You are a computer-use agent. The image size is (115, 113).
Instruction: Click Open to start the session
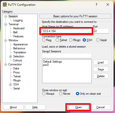point(79,107)
